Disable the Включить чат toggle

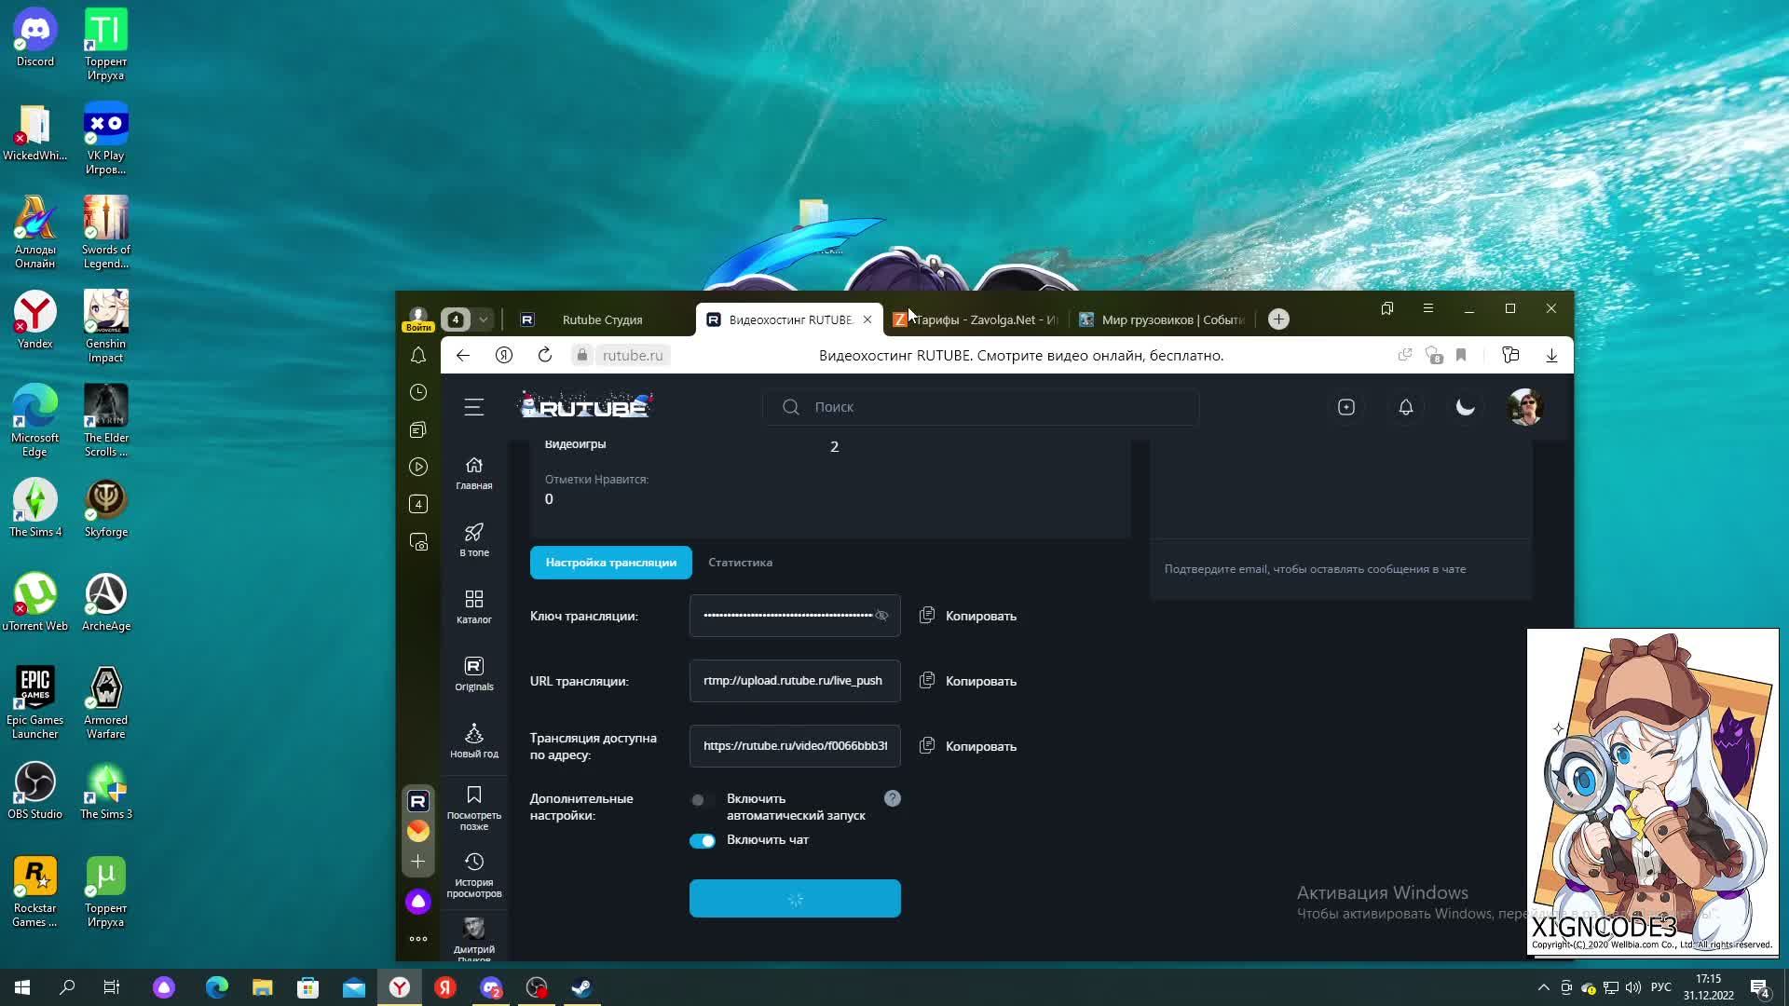702,841
